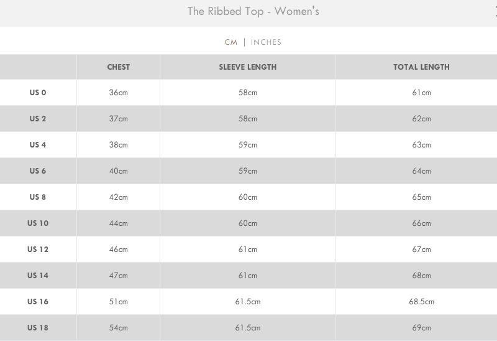The image size is (497, 341).
Task: Select the US 10 size row label
Action: pyautogui.click(x=38, y=223)
